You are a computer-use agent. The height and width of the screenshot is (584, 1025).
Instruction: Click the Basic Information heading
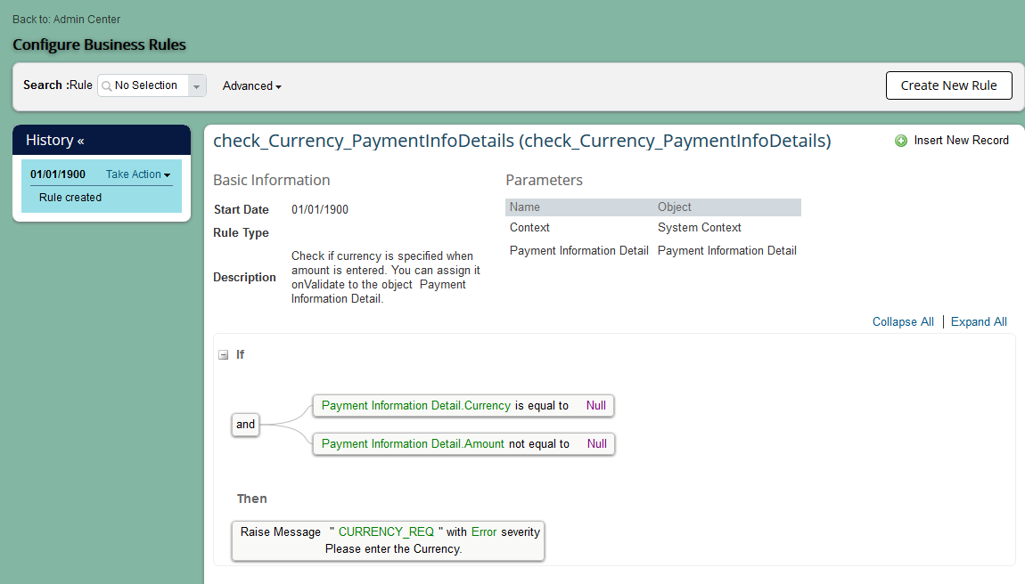(x=271, y=181)
